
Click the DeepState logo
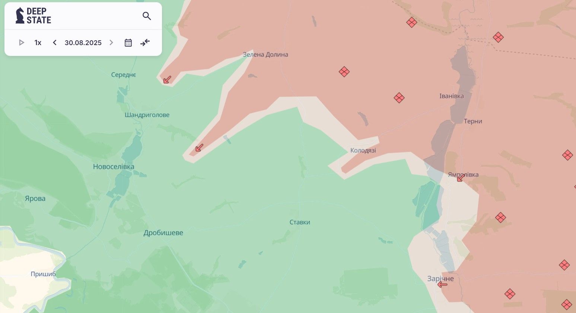[x=33, y=16]
